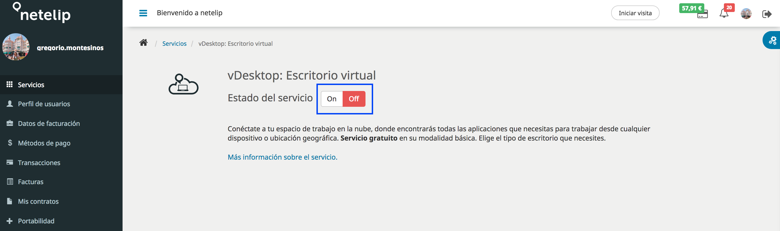Click the Datos de facturación briefcase icon
This screenshot has width=780, height=231.
[x=10, y=123]
